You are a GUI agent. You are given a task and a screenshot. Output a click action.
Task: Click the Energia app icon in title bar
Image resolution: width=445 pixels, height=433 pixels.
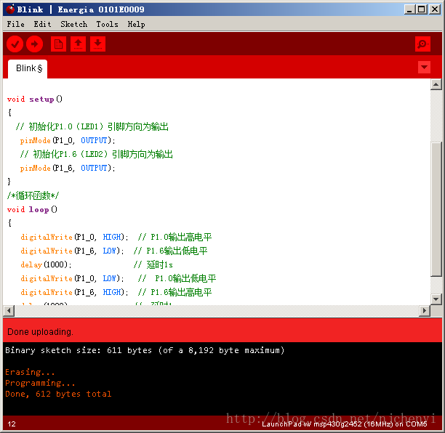[9, 9]
